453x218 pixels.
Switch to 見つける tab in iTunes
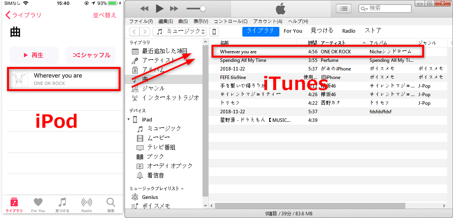322,31
